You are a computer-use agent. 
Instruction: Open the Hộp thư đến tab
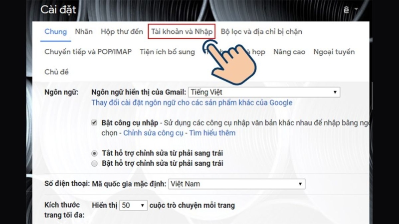pos(122,31)
